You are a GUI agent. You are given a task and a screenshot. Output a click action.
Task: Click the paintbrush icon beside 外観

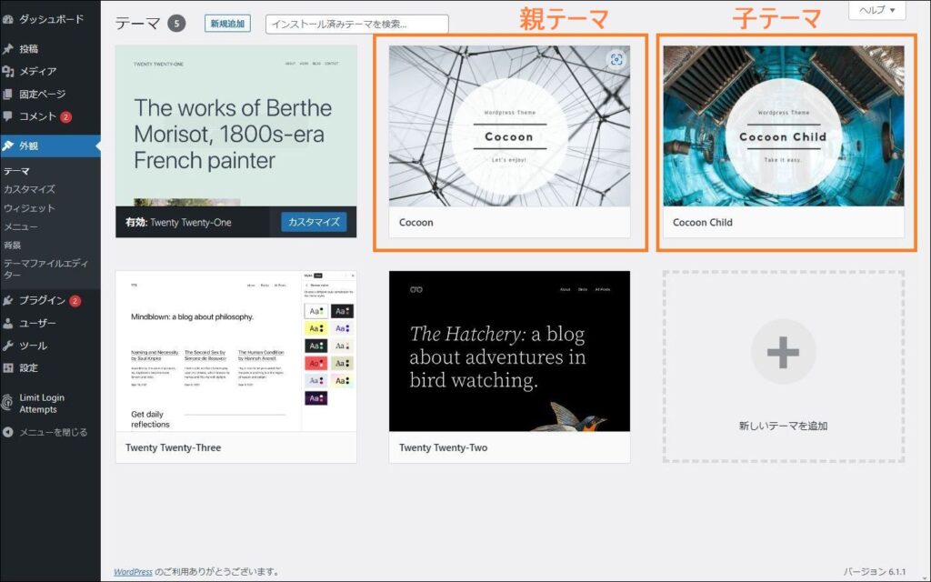pos(7,145)
